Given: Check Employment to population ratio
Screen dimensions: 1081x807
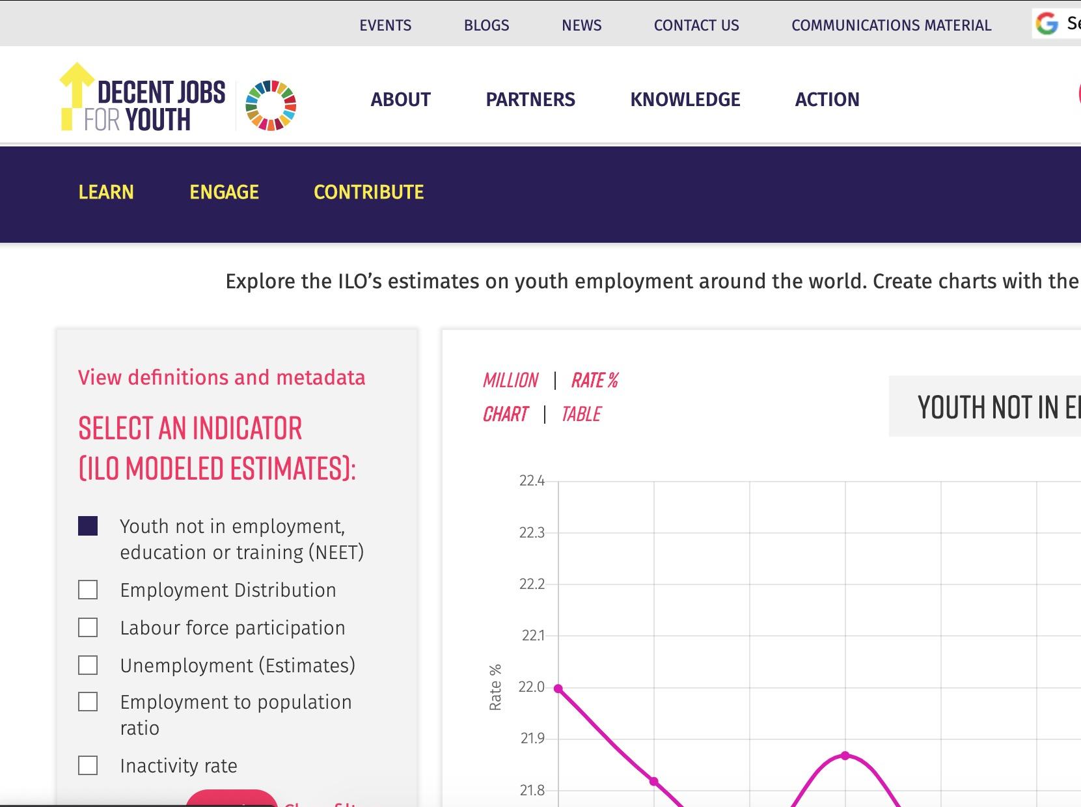Looking at the screenshot, I should 87,702.
